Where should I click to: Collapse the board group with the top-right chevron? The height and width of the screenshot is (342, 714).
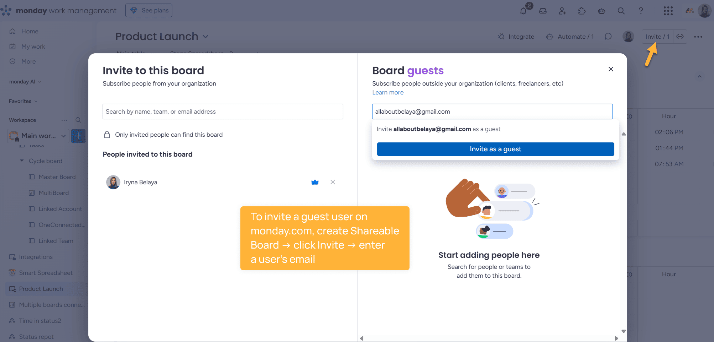(699, 76)
